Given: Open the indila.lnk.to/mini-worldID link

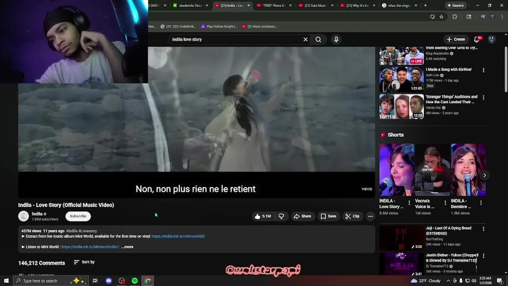Looking at the screenshot, I should (178, 236).
